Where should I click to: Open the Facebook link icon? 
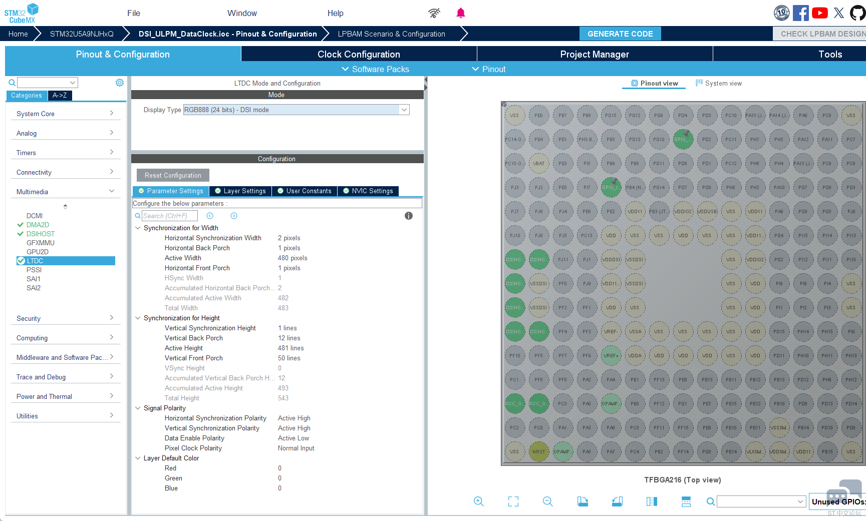(800, 13)
